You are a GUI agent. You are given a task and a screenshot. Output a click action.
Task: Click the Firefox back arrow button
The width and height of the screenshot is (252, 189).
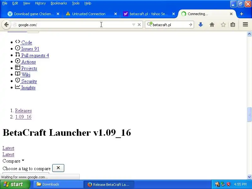pyautogui.click(x=6, y=25)
